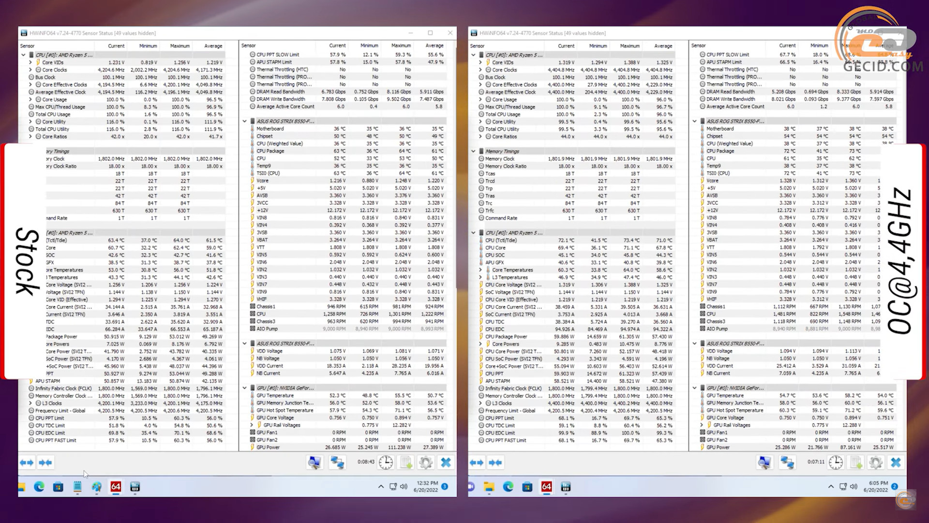Screen dimensions: 929x523
Task: Expand GPU Rail Voltages in Stock window
Action: (x=252, y=425)
